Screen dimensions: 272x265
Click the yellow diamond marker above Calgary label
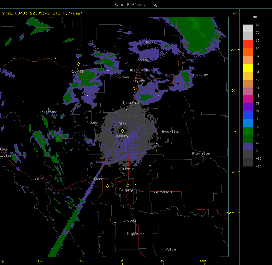128,185
